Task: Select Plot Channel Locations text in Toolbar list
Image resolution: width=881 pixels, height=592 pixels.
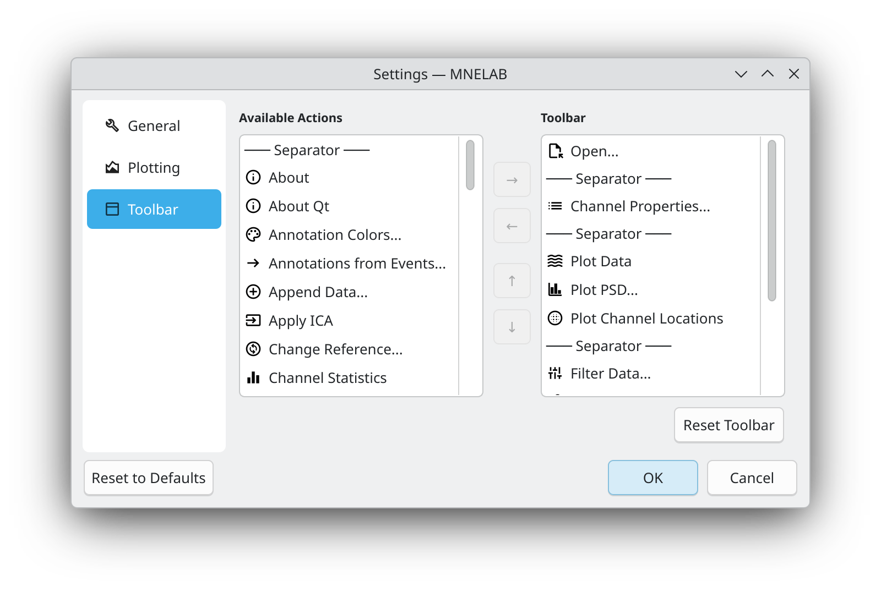Action: click(647, 319)
